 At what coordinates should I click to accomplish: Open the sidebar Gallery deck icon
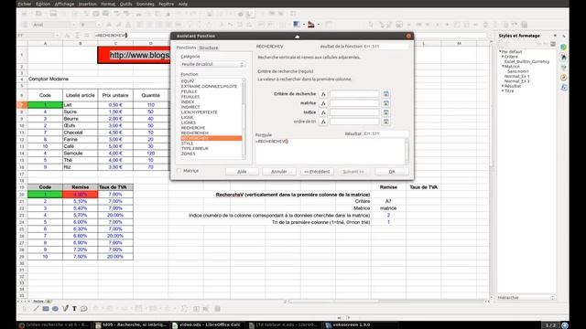click(x=564, y=67)
